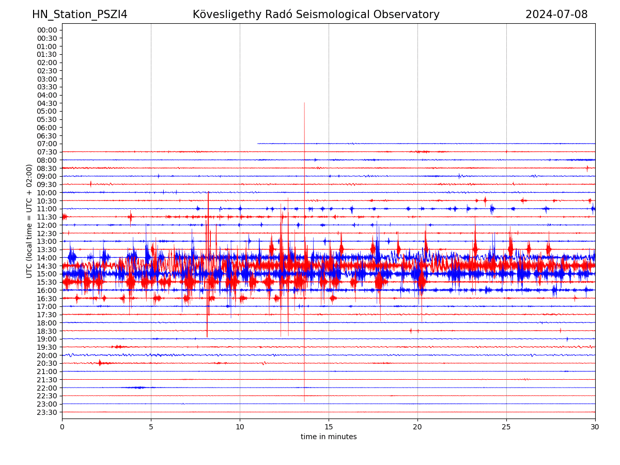Viewport: 620px width, 465px height.
Task: Pick the 18:30 row time label
Action: click(x=47, y=331)
